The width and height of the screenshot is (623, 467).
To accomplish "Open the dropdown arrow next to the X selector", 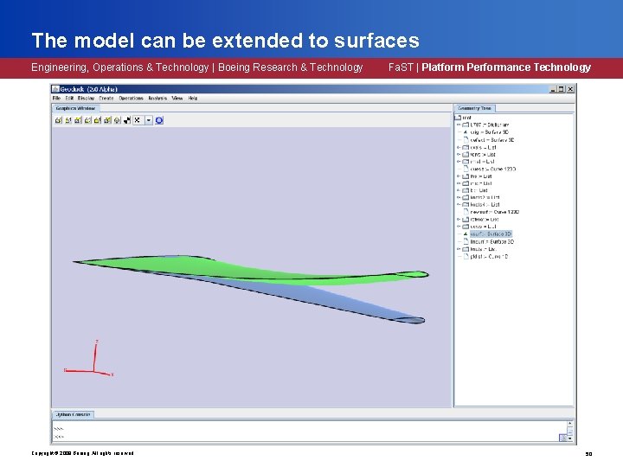I will (x=149, y=120).
